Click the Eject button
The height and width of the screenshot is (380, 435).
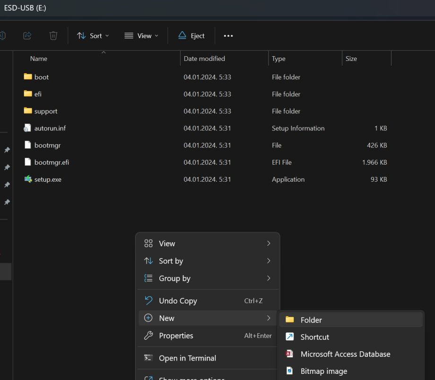191,35
